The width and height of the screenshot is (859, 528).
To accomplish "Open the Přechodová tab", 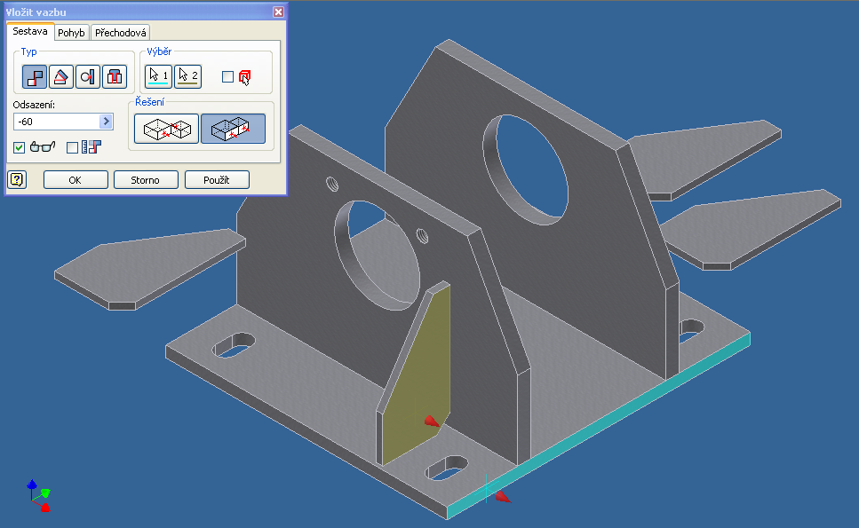I will point(121,33).
